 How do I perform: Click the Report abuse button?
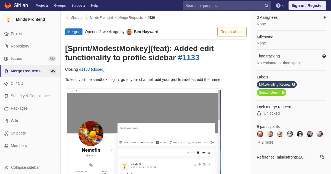click(232, 32)
